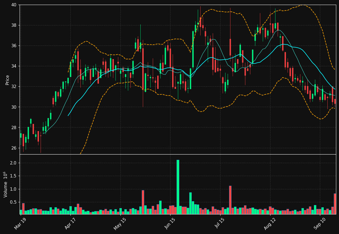The width and height of the screenshot is (339, 234).
Task: Click the red volume bar exceeding 1.0
Action: 230,200
